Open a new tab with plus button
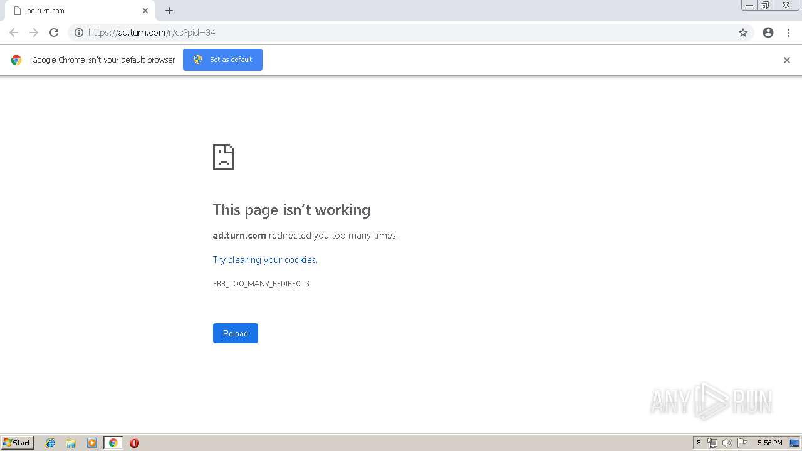The height and width of the screenshot is (451, 802). (169, 11)
